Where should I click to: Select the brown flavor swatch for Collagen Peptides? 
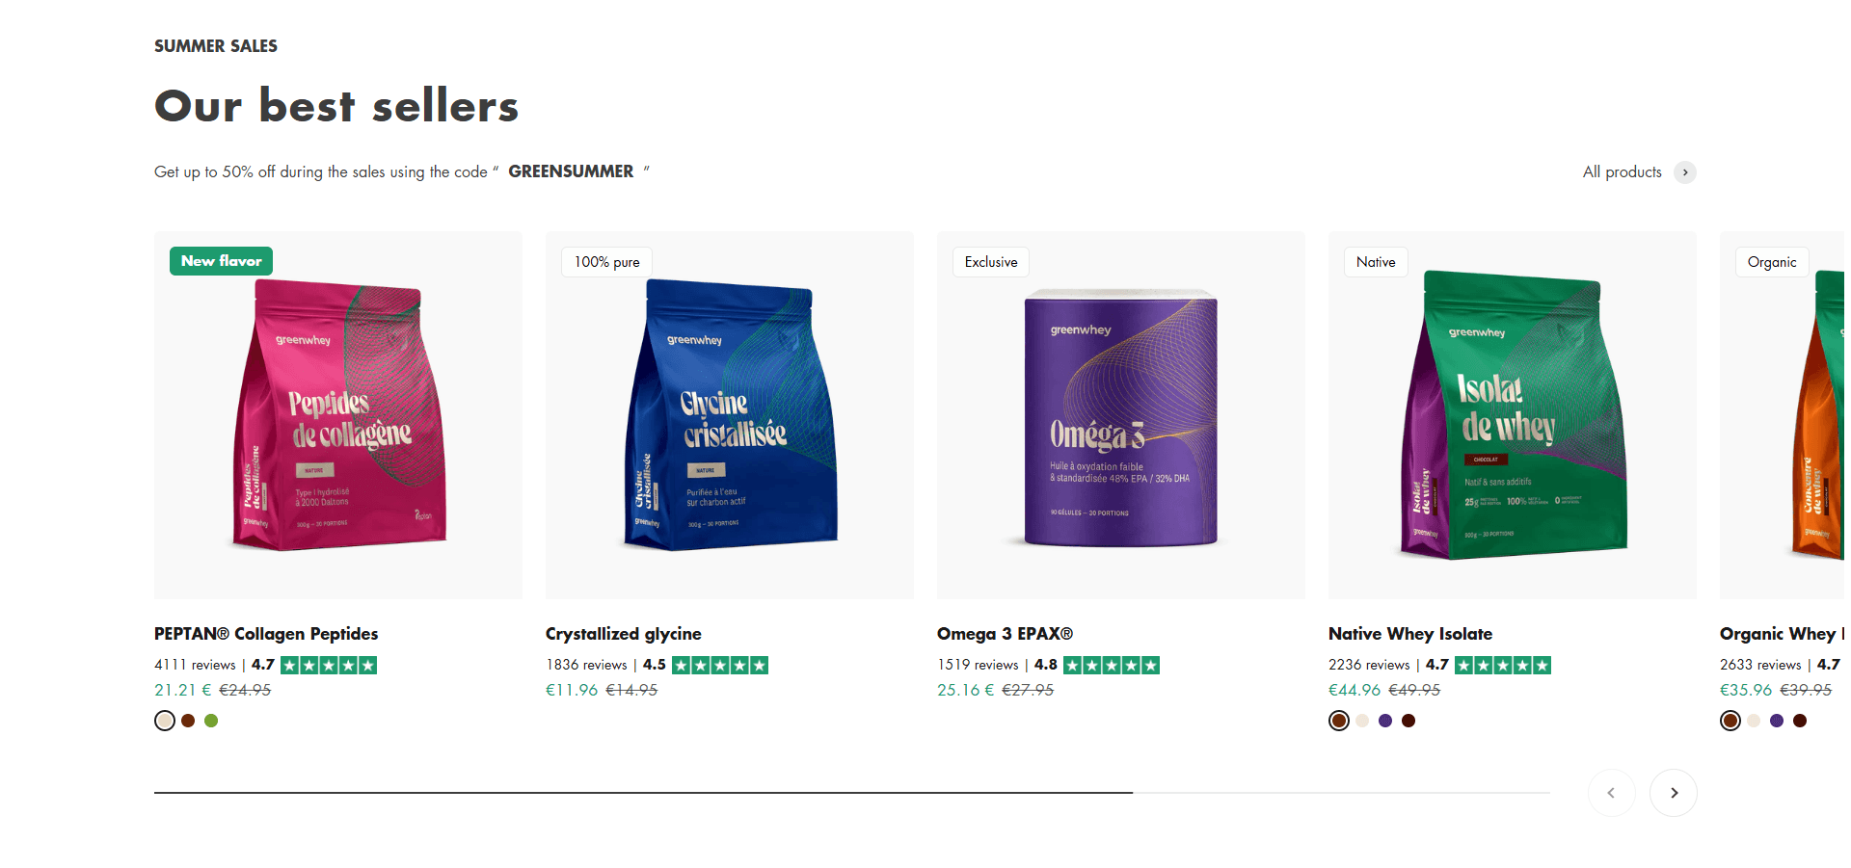(x=188, y=721)
